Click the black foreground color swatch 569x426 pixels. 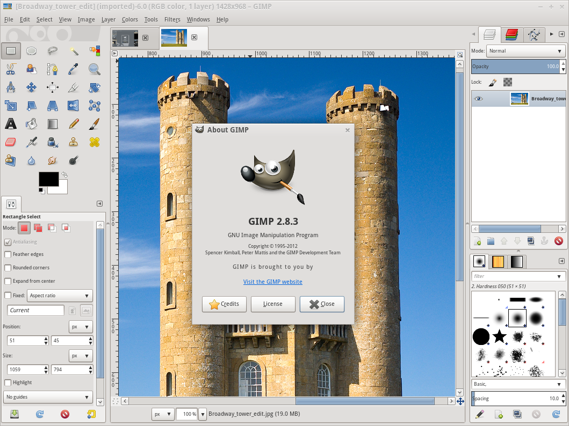click(x=49, y=179)
